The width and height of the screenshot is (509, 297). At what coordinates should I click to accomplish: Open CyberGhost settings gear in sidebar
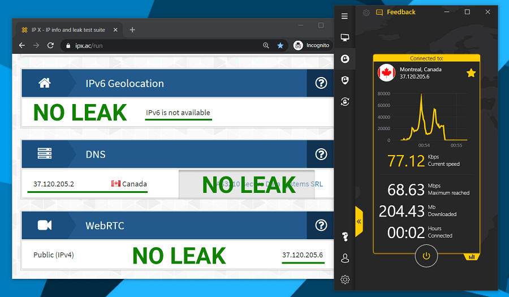point(345,279)
